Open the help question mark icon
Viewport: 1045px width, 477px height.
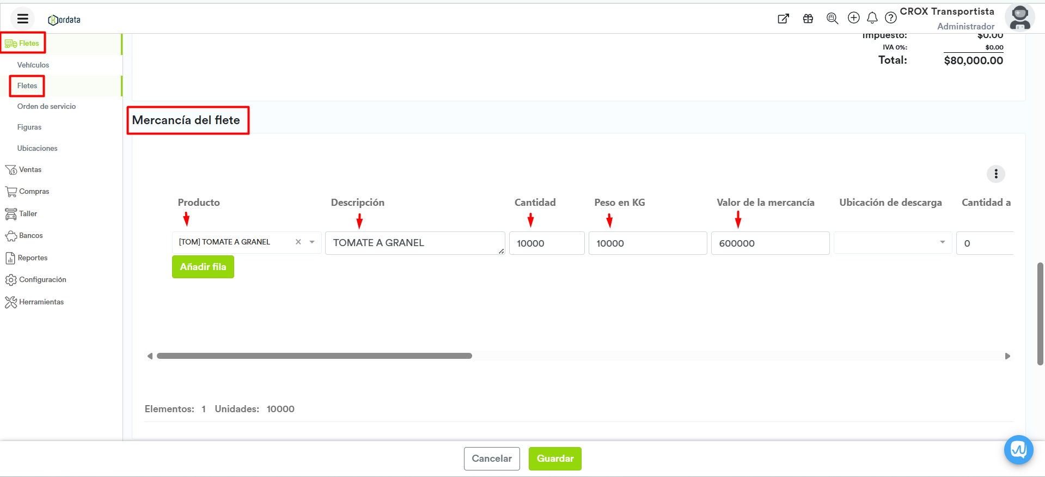pos(890,18)
